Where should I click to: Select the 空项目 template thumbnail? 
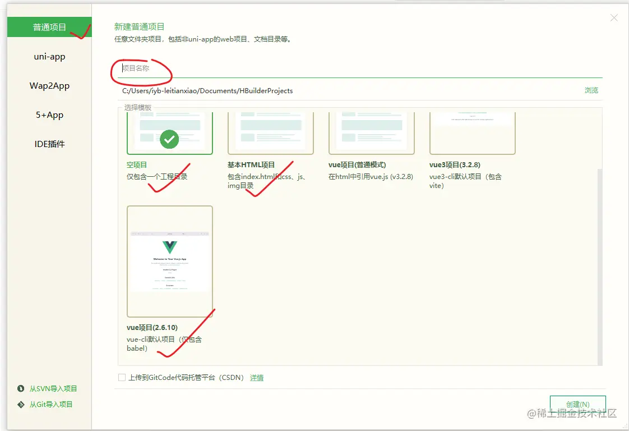point(170,134)
